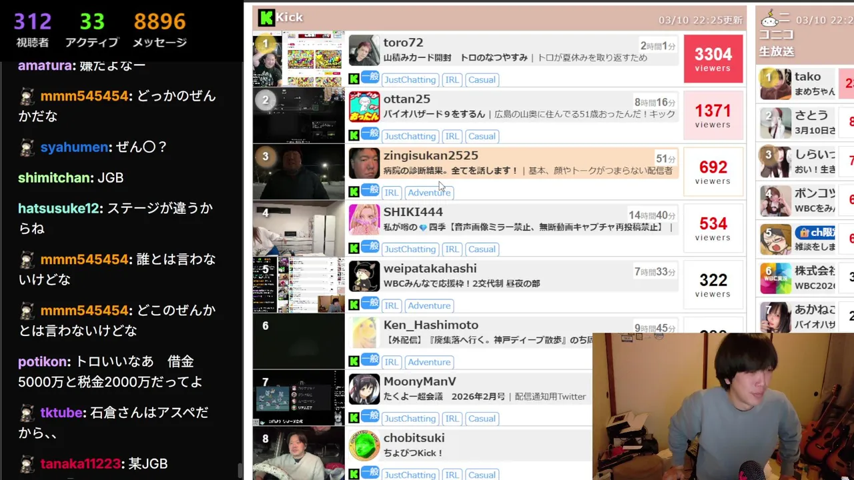Select JustChatting tag on ottan25's row
This screenshot has height=480, width=854.
(410, 136)
